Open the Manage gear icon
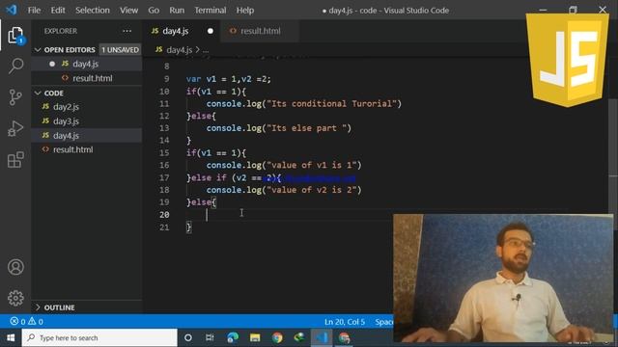Screen dimensions: 618x347 coord(15,298)
